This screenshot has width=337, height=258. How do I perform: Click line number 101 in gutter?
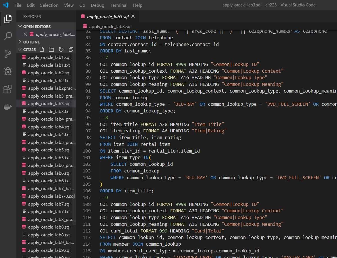click(x=87, y=157)
